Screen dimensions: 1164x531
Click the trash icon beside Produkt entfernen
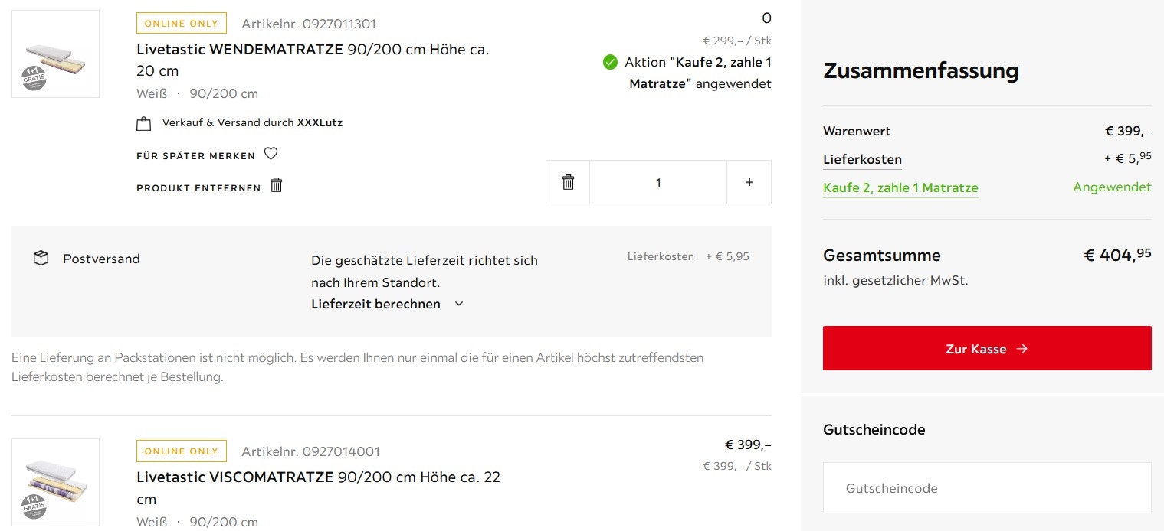[x=277, y=185]
